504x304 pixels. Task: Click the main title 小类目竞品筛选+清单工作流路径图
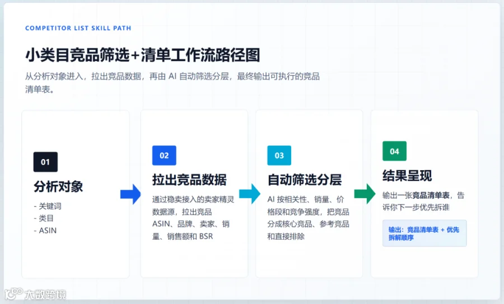coord(143,55)
